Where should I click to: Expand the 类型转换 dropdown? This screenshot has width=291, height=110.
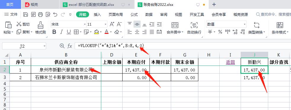pos(264,32)
